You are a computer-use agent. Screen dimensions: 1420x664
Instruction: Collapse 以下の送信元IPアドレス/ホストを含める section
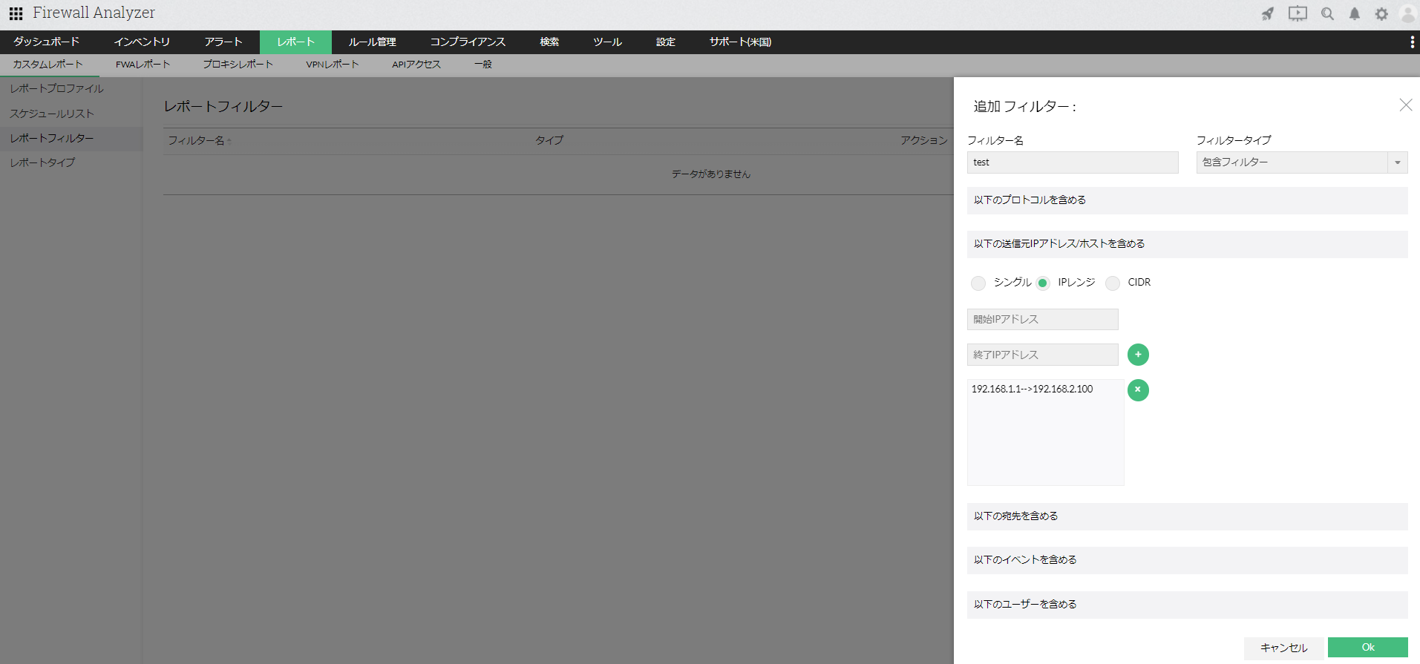pos(1188,244)
